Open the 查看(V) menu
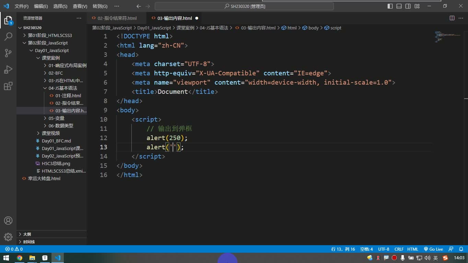 (x=80, y=6)
